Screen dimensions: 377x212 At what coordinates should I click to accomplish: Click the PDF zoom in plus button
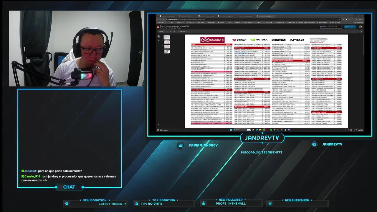tap(187, 32)
